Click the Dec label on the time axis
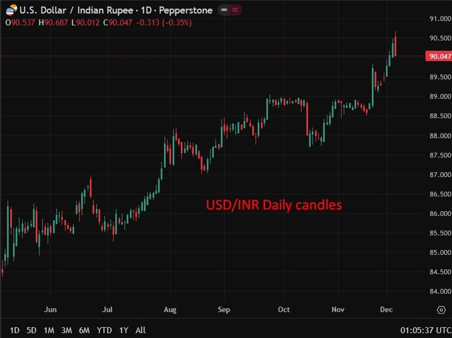The width and height of the screenshot is (452, 338). click(387, 310)
